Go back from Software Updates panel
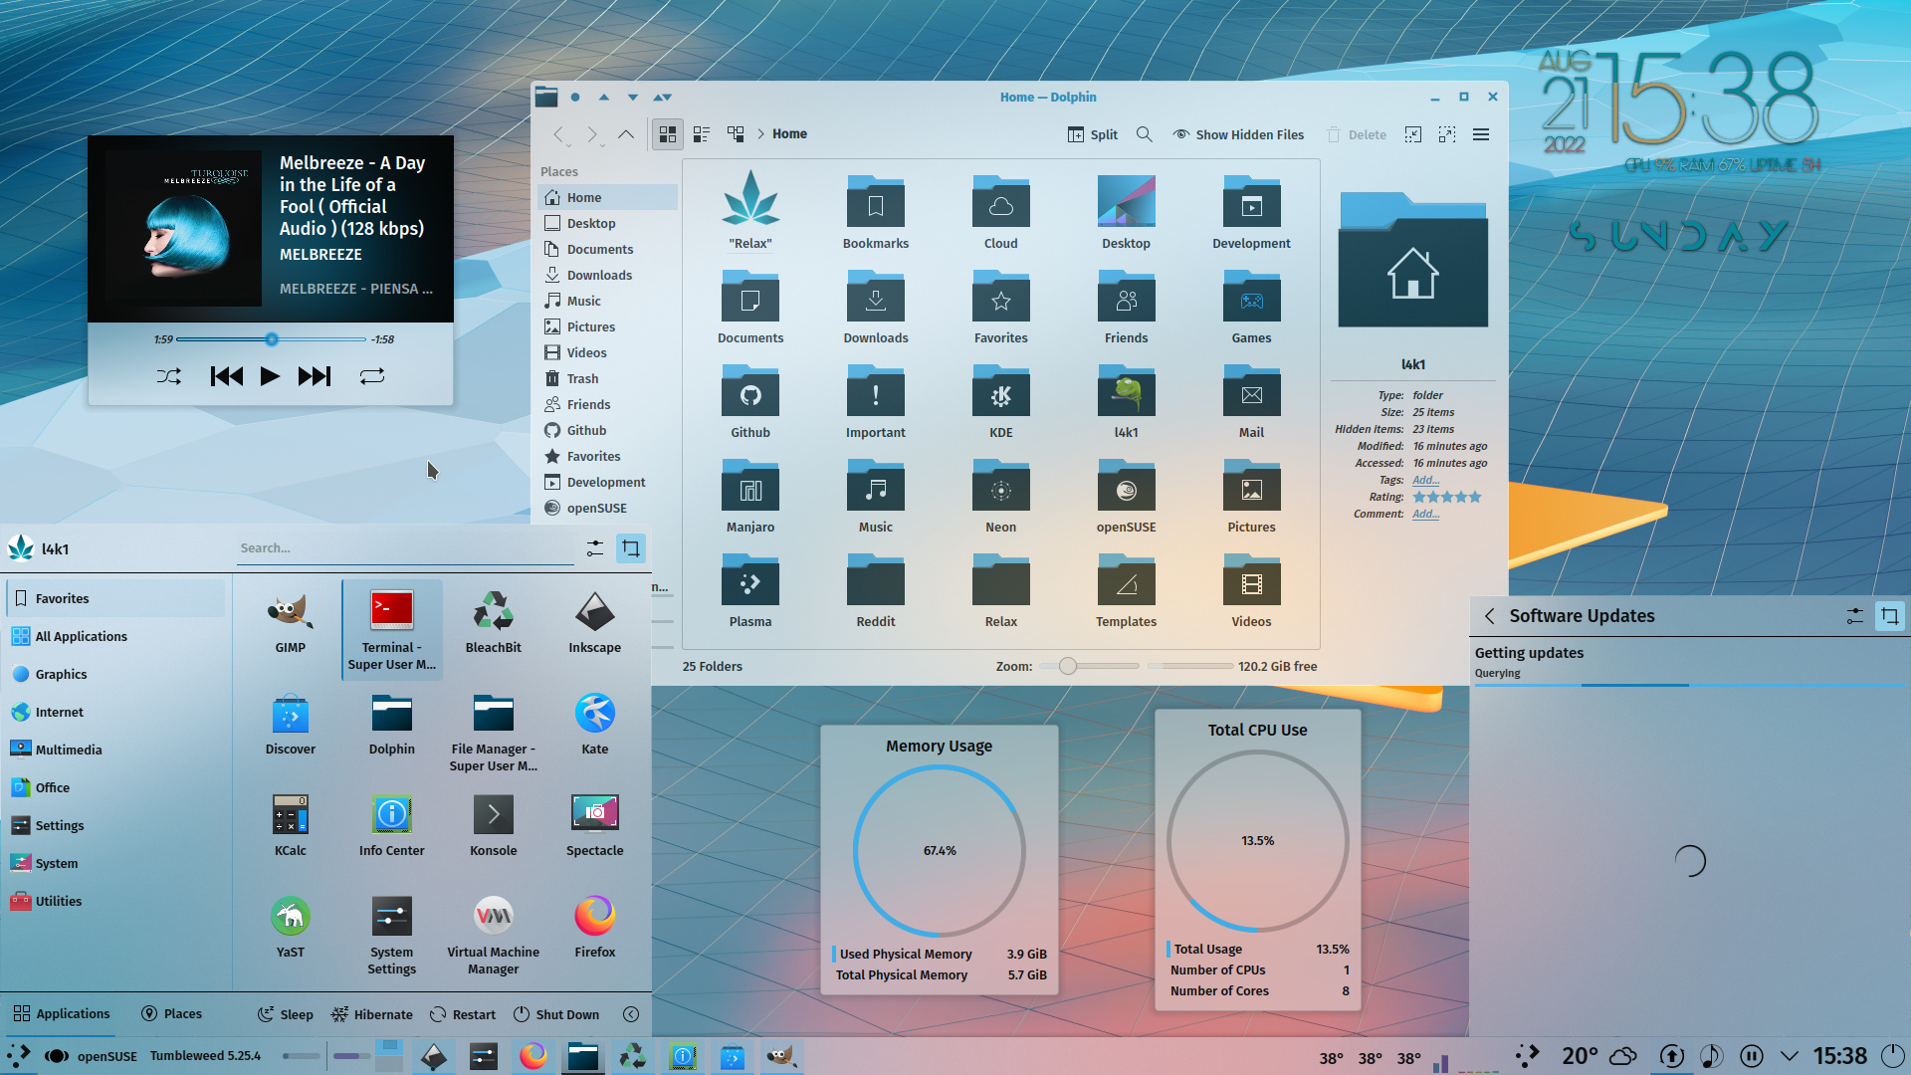Viewport: 1911px width, 1075px height. [x=1490, y=616]
